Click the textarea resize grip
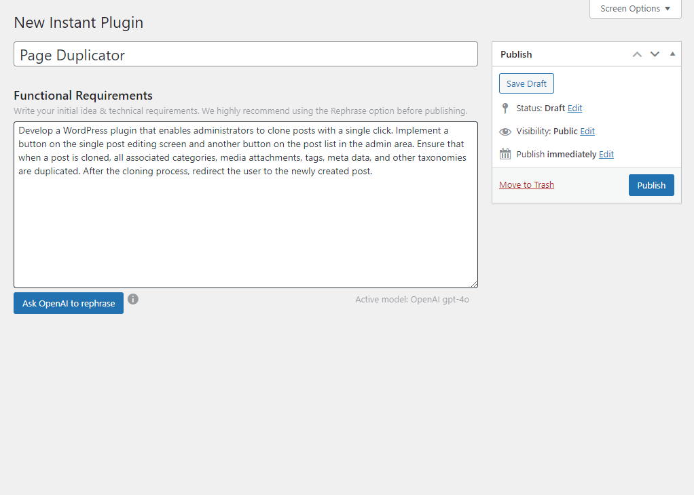Image resolution: width=694 pixels, height=495 pixels. [x=475, y=283]
